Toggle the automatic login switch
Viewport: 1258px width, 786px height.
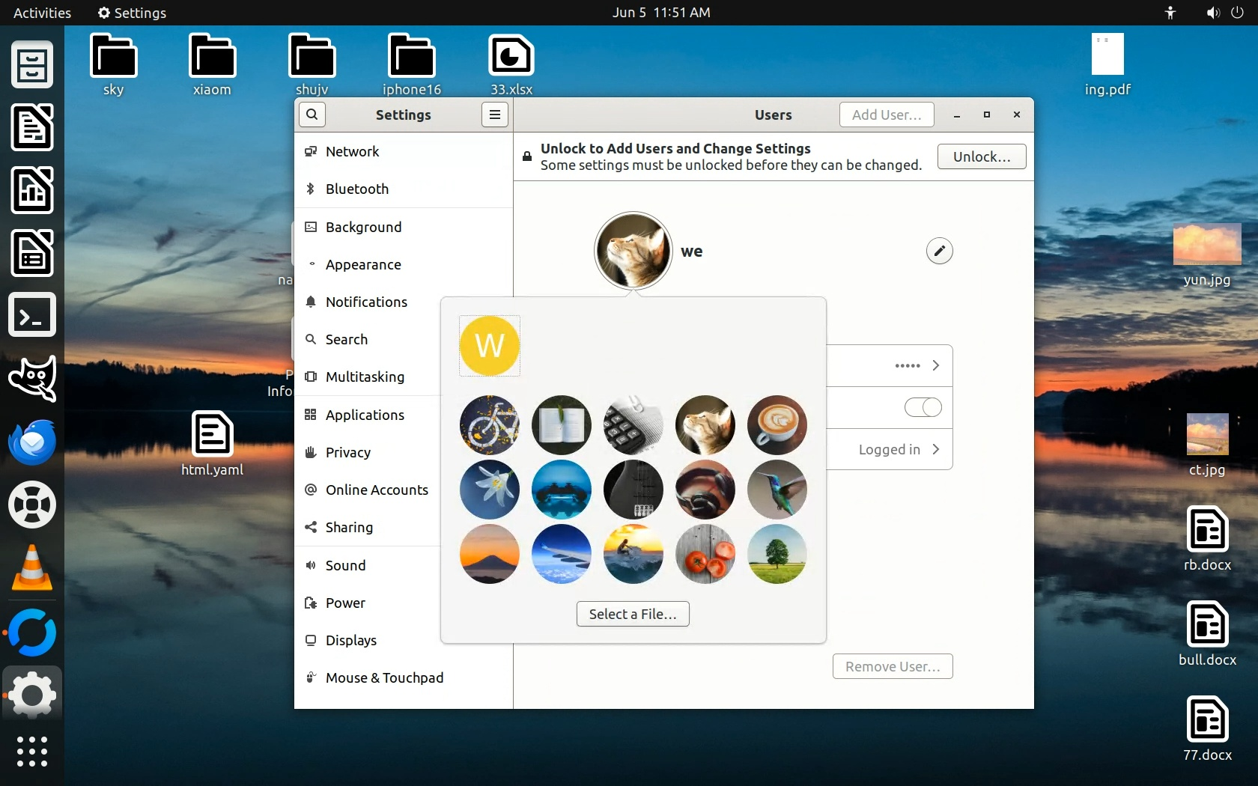point(923,407)
